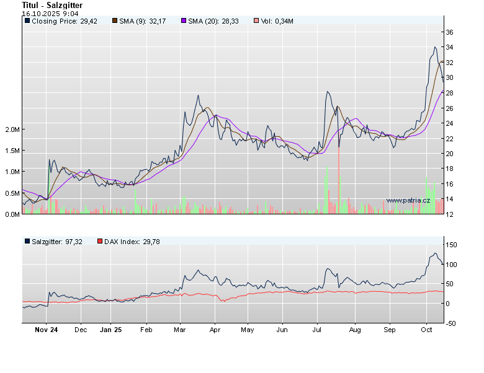This screenshot has width=484, height=373.
Task: Click the brown SMA (9) legend swatch
Action: 115,21
